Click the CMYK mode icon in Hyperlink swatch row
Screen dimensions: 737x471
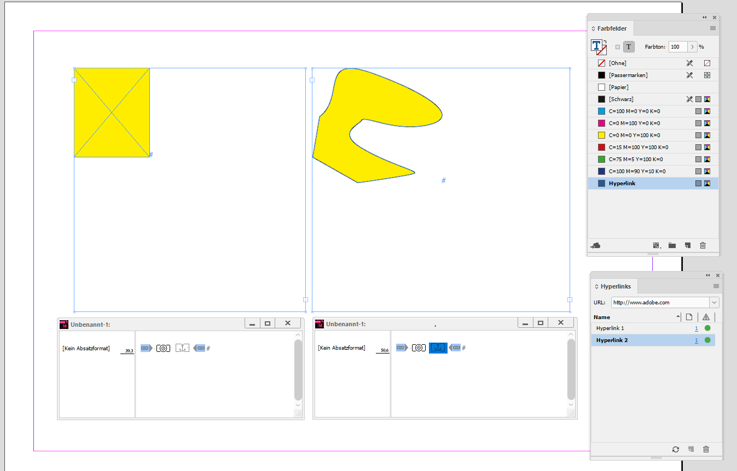pyautogui.click(x=707, y=184)
